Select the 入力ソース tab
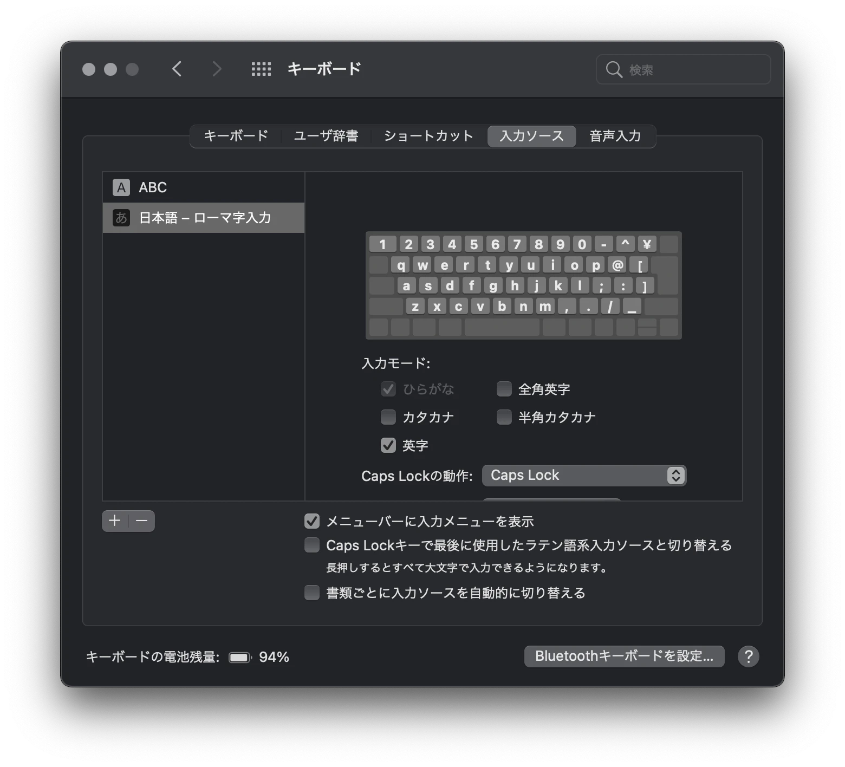This screenshot has width=845, height=767. tap(531, 136)
